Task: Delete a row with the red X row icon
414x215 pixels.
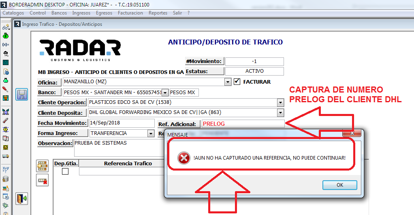Action: click(x=42, y=180)
